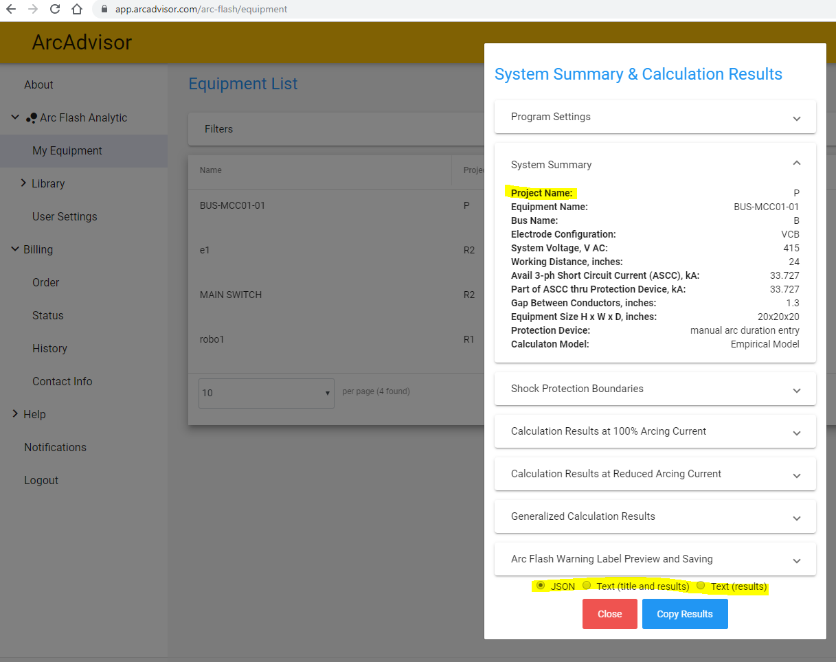Click the System Summary & Calculation Results title
The height and width of the screenshot is (662, 836).
638,74
